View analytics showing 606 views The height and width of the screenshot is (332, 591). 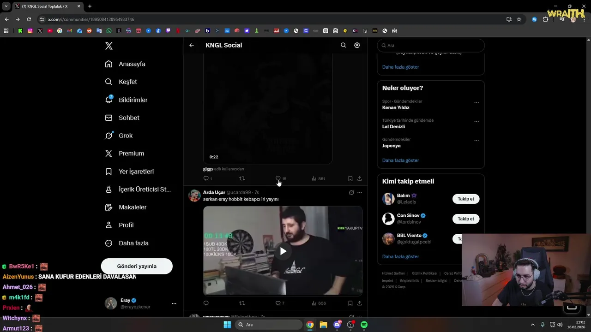pos(319,303)
